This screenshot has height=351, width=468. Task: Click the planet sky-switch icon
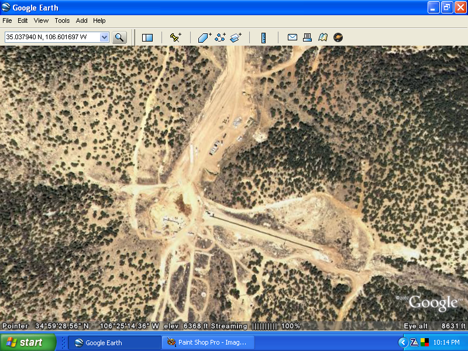click(338, 37)
